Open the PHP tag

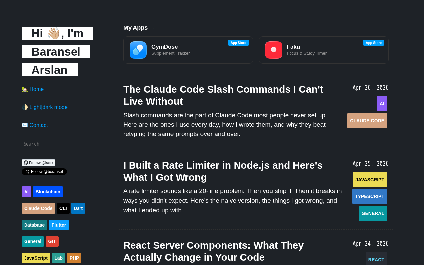74,258
